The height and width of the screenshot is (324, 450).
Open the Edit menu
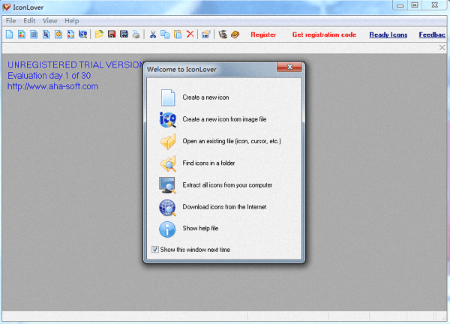(x=29, y=20)
